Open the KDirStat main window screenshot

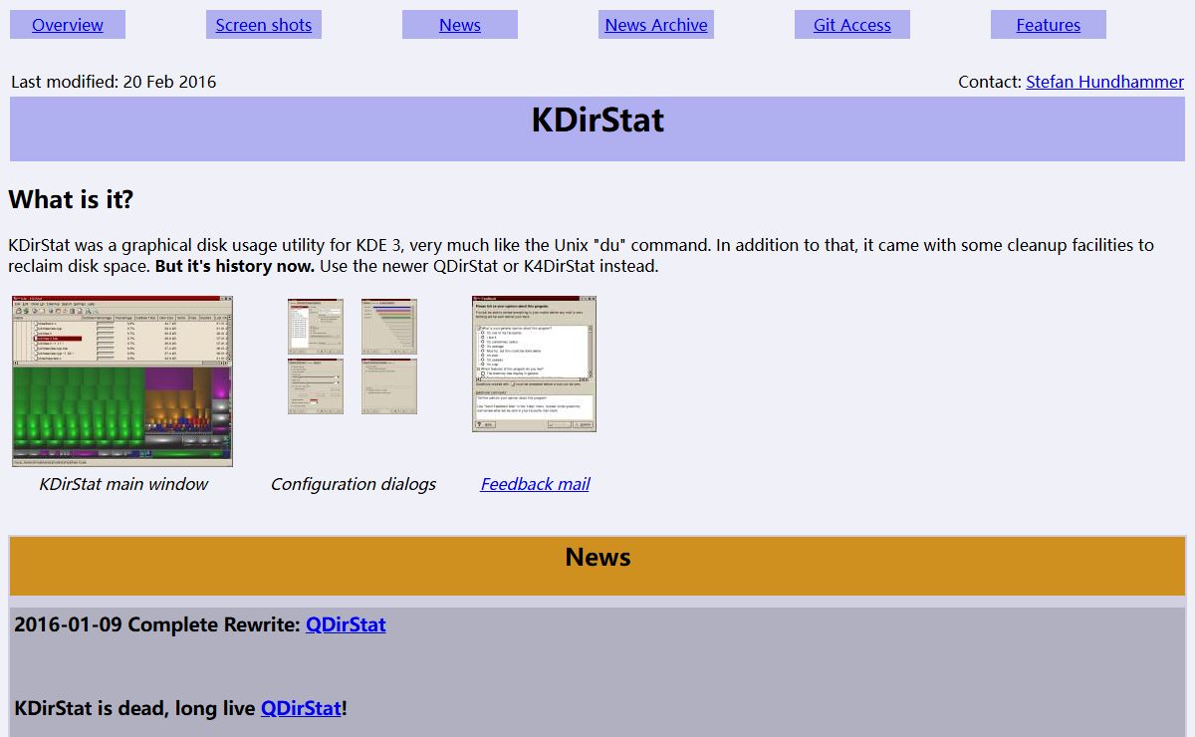[x=122, y=380]
